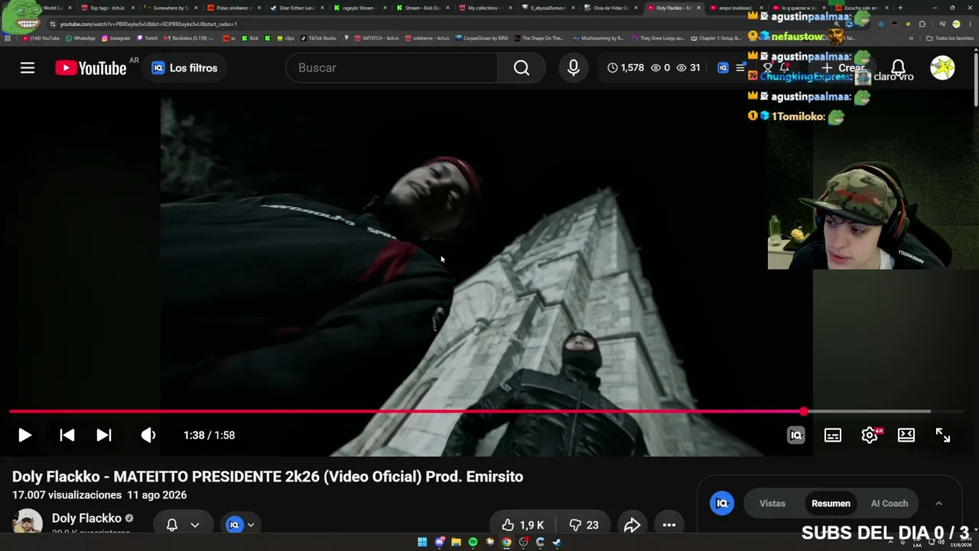This screenshot has height=551, width=979.
Task: Show hidden bookmarks with the chevron
Action: click(x=911, y=37)
